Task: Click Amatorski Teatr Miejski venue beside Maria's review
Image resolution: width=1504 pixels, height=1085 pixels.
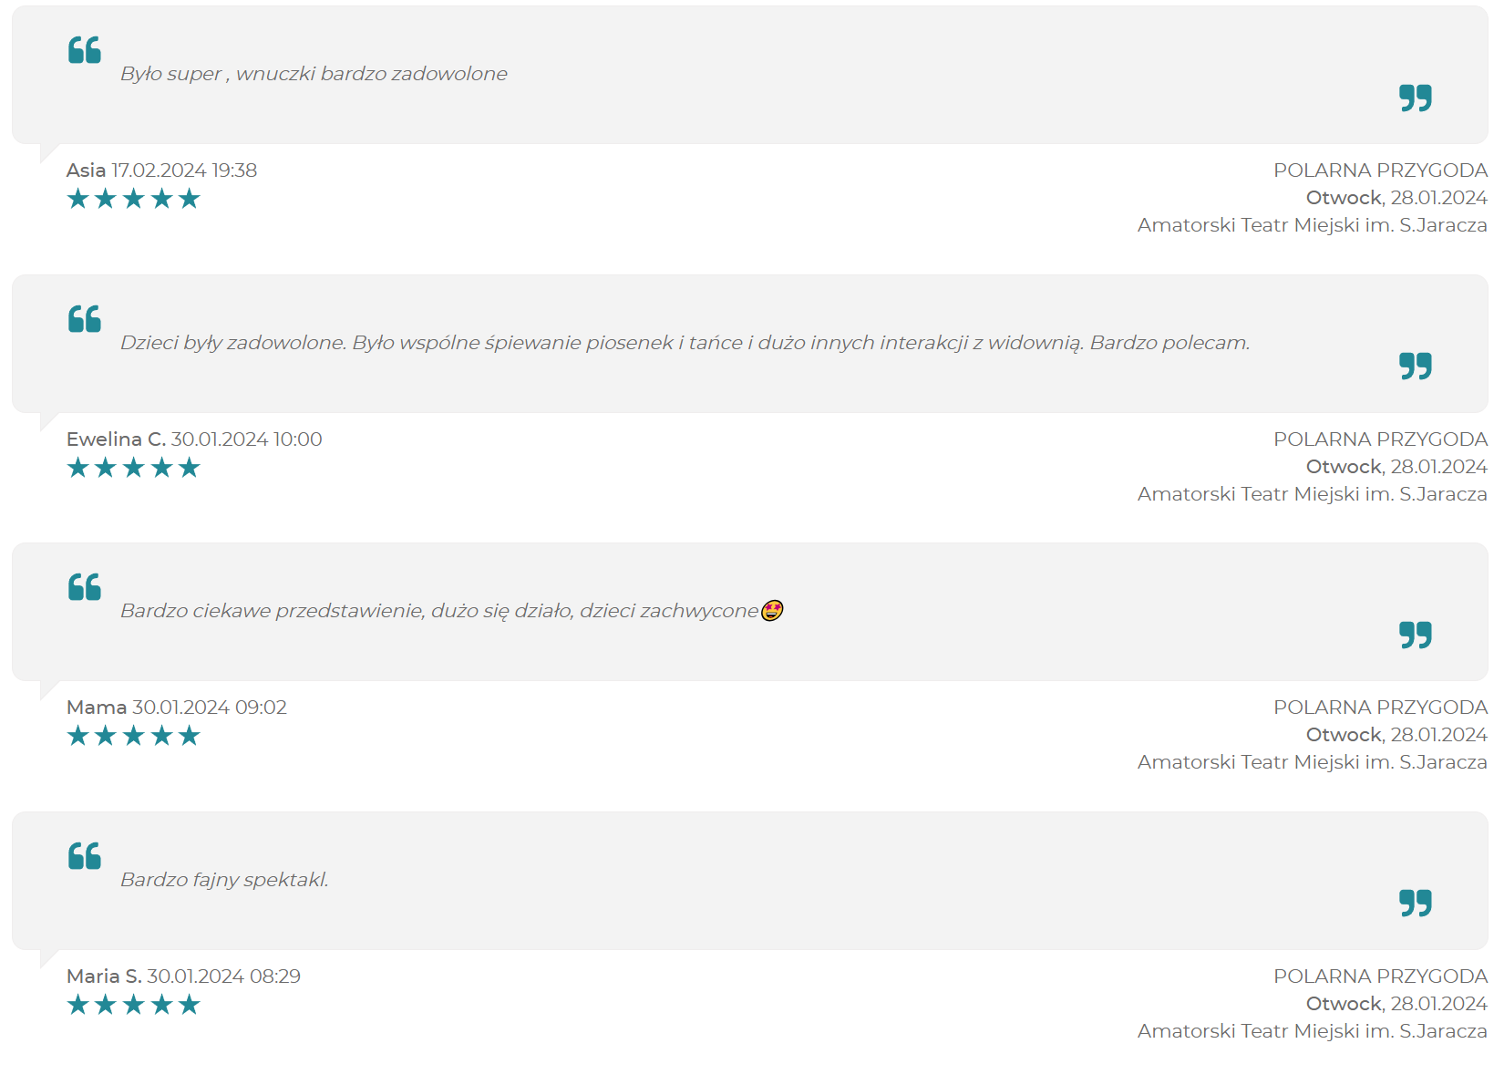Action: click(1312, 1031)
